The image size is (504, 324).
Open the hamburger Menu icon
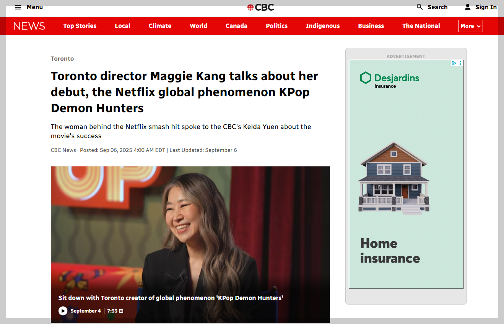[18, 7]
